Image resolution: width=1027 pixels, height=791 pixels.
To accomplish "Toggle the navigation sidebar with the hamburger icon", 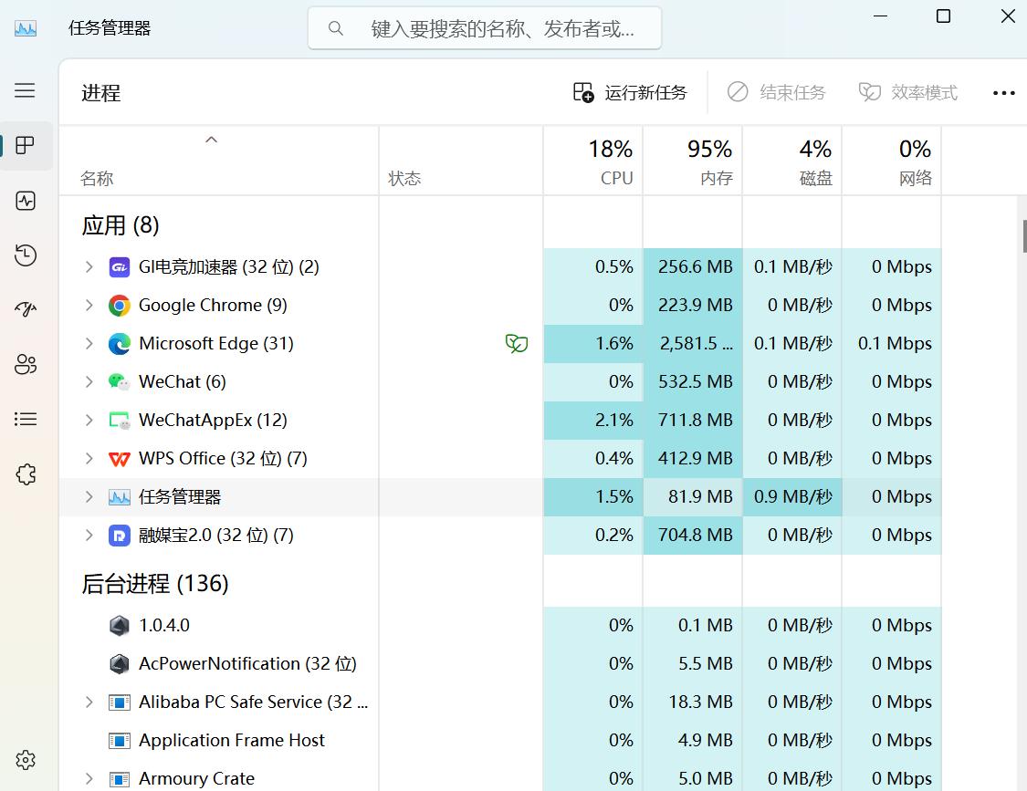I will [25, 90].
